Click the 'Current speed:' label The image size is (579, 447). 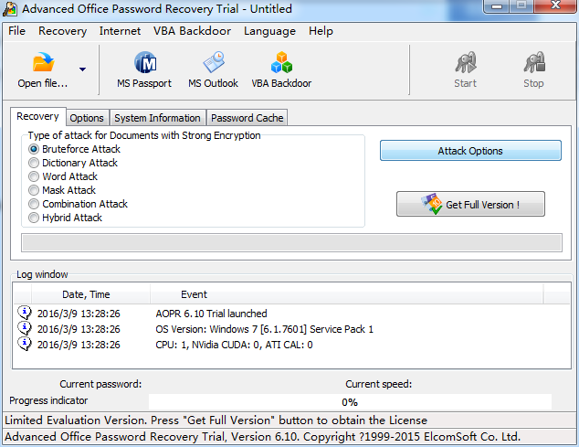click(378, 384)
